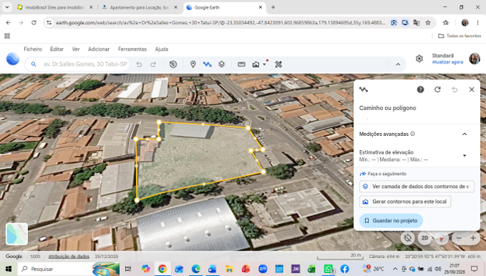The image size is (486, 276).
Task: Switch to Apartamento para Locação tab
Action: click(140, 7)
